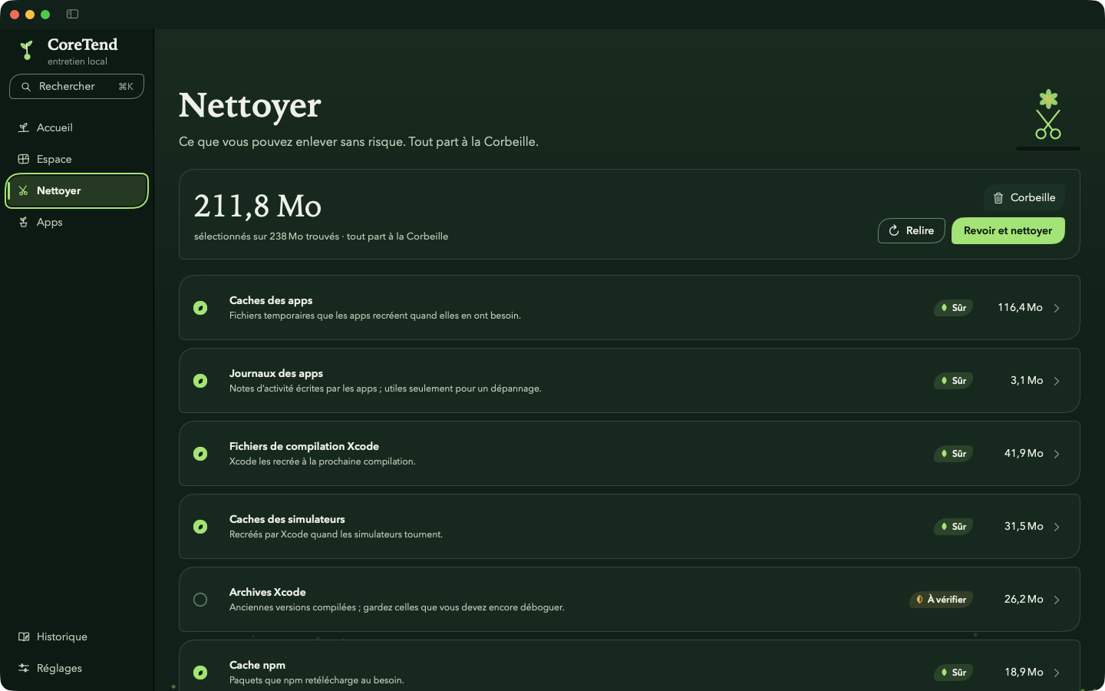Click the magnifier icon in Rechercher field
1105x691 pixels.
pos(26,87)
